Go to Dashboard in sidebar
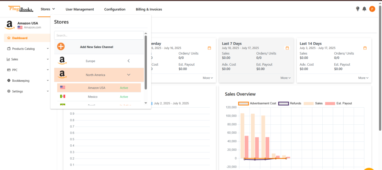The height and width of the screenshot is (170, 382). [x=27, y=38]
